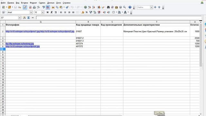
Task: Click the Font Color A icon
Action: click(125, 12)
